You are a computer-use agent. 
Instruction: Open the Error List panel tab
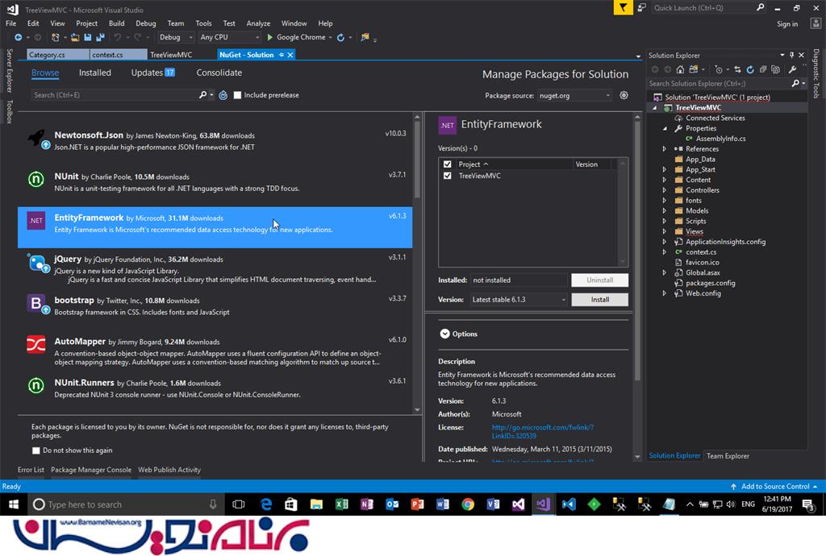point(31,470)
